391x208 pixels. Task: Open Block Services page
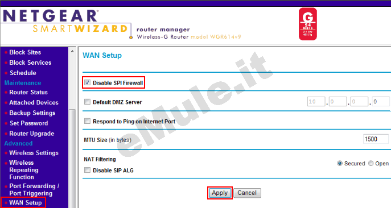pos(30,63)
